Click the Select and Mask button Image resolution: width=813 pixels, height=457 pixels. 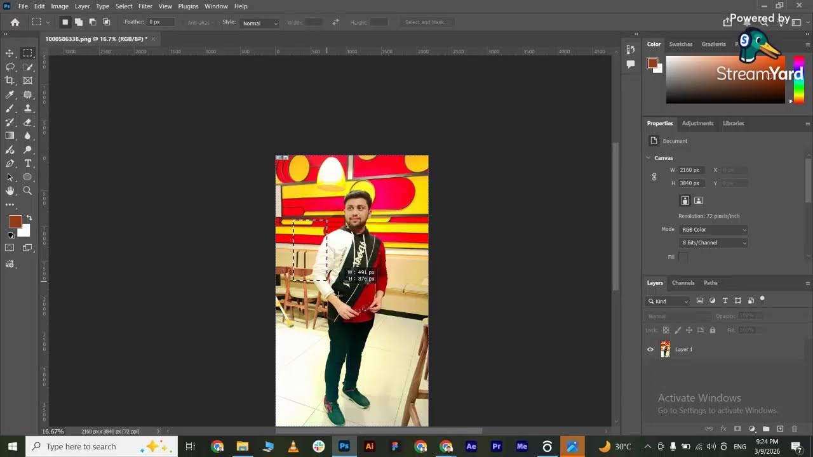pyautogui.click(x=426, y=22)
